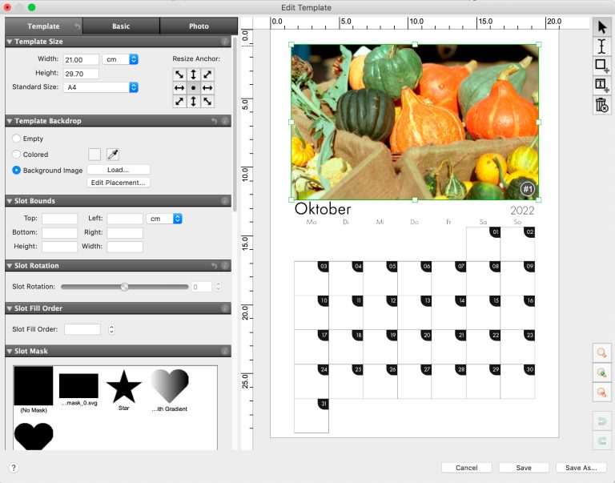Click the Save As... button
Viewport: 615px width, 483px height.
point(581,468)
